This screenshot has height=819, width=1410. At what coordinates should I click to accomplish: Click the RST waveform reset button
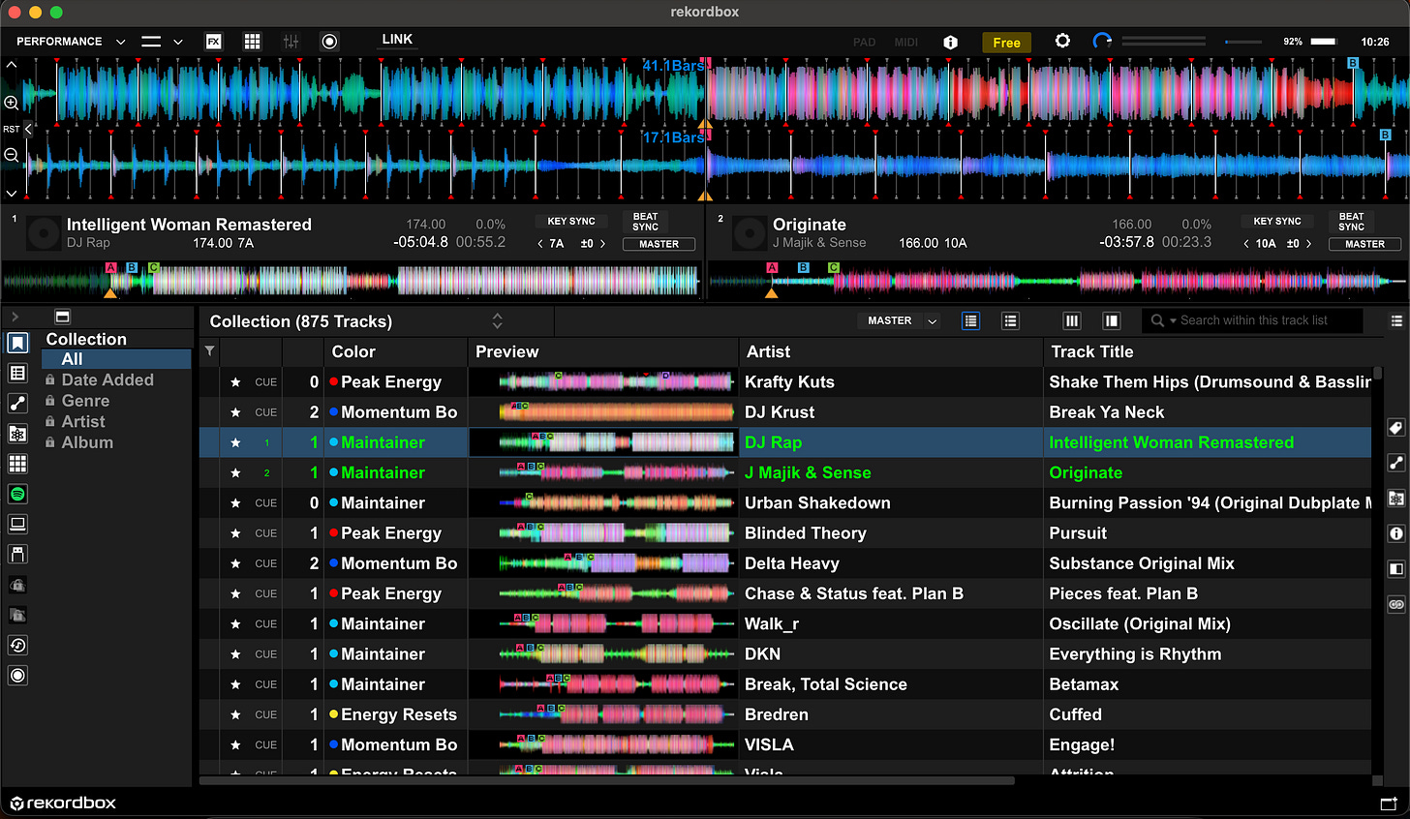12,129
